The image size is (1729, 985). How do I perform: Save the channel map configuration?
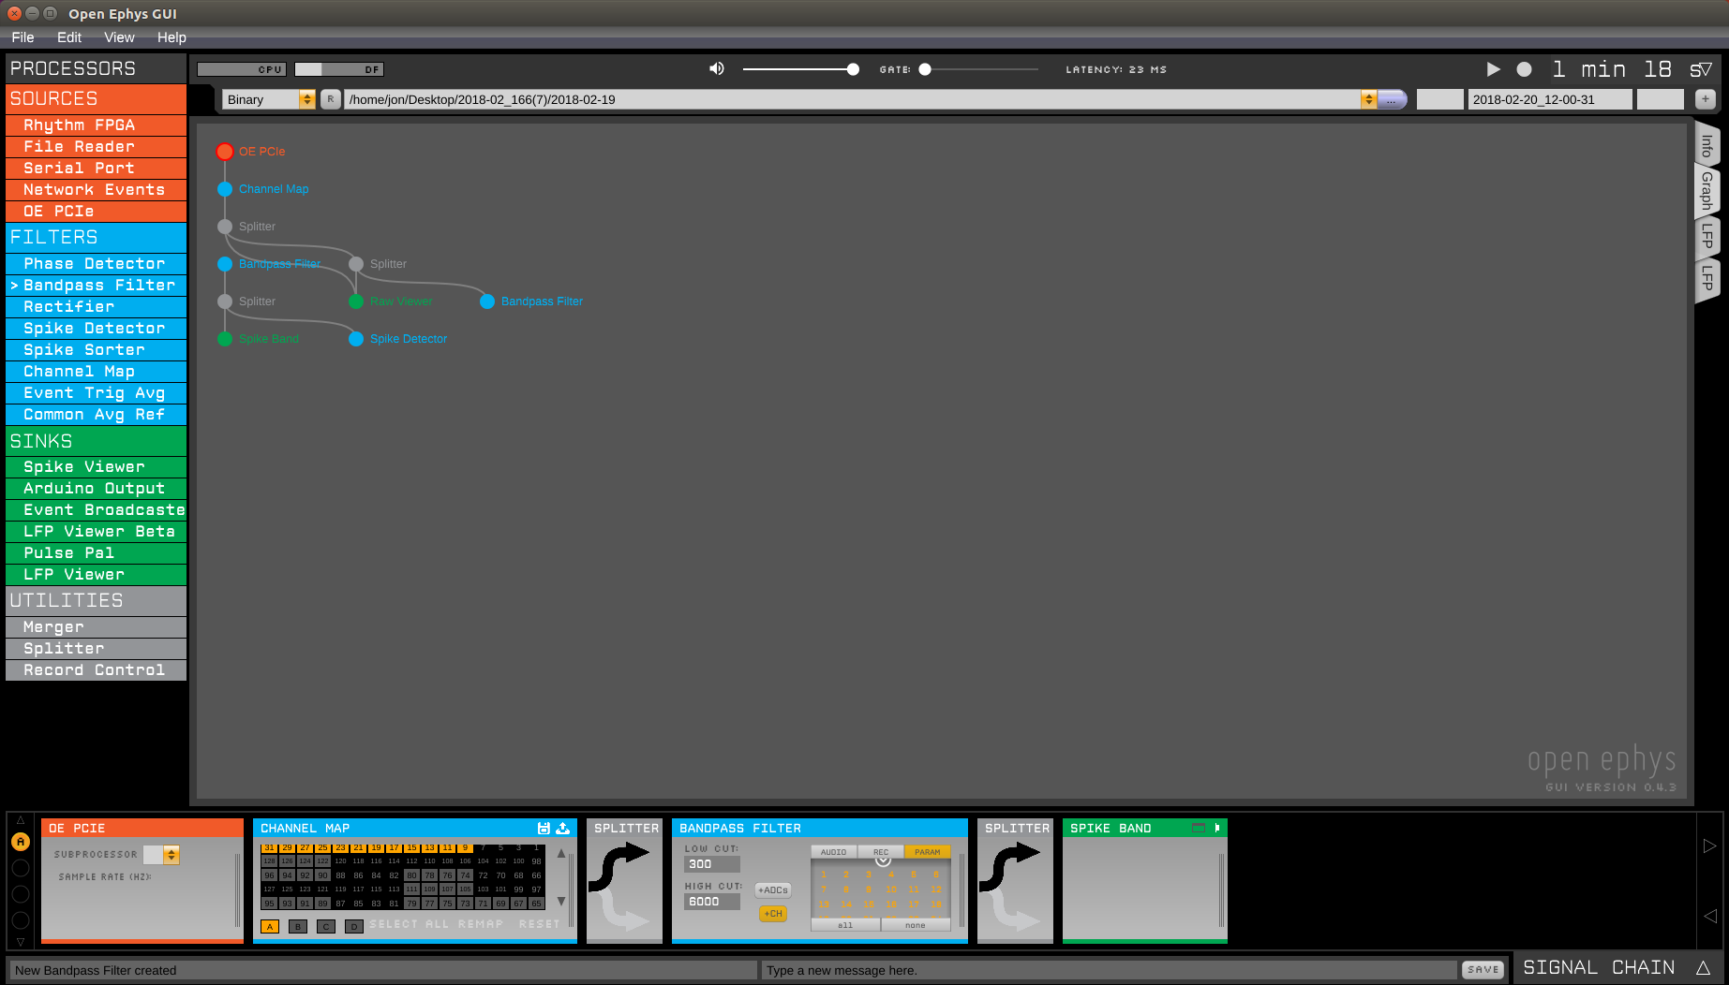[x=542, y=828]
